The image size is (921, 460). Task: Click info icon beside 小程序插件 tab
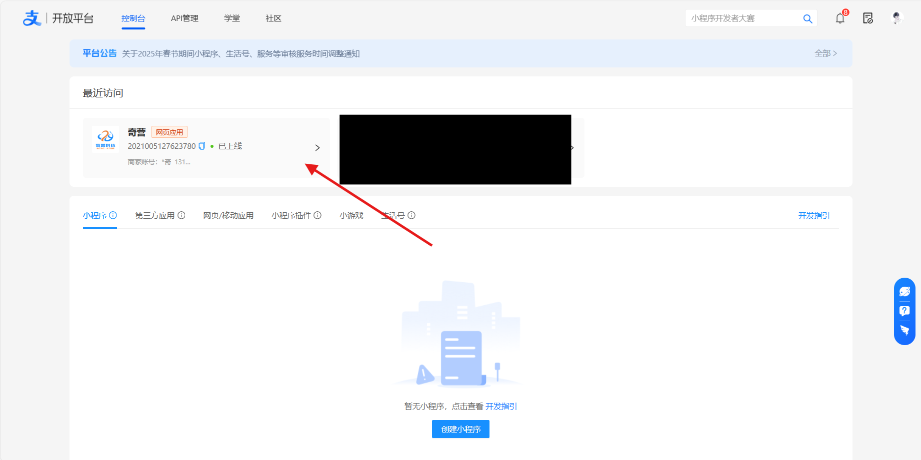[x=317, y=215]
